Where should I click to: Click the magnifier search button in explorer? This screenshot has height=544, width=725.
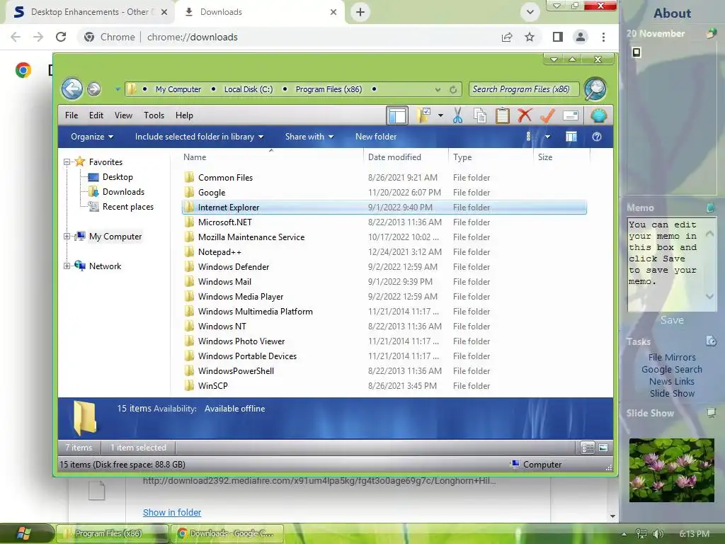click(595, 89)
